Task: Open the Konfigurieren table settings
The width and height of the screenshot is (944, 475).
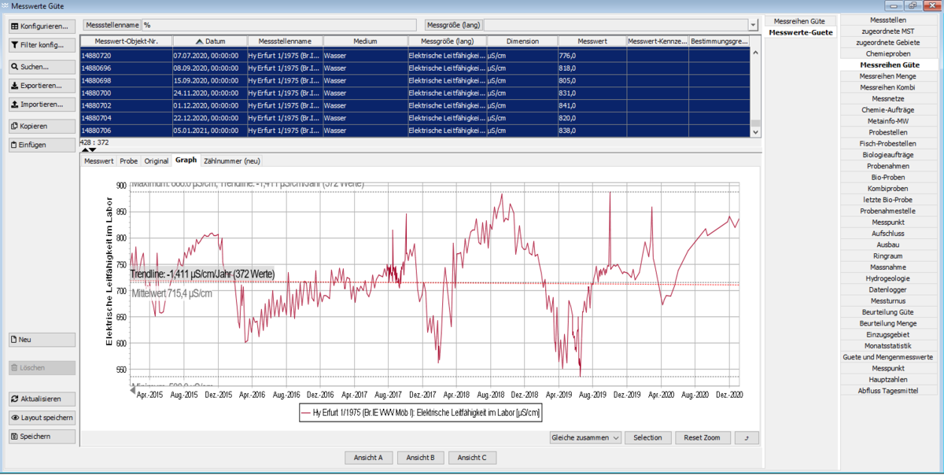Action: 42,26
